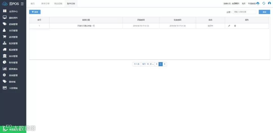The width and height of the screenshot is (273, 133).
Task: Click the 状态 column header
Action: (x=210, y=20)
